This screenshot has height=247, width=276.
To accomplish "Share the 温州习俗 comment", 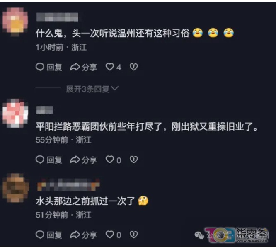I will 83,67.
